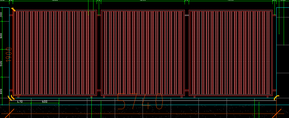Select the middle red slatted fence panel
Screen dimensions: 289x118
[x=143, y=53]
